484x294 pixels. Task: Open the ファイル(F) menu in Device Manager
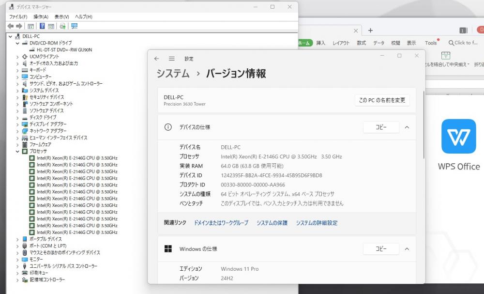pos(18,16)
